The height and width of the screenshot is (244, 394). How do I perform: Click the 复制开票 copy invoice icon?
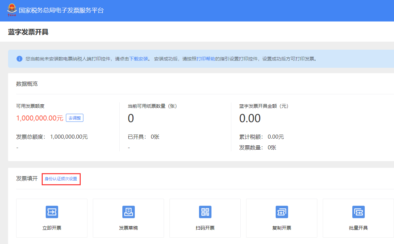pos(282,212)
